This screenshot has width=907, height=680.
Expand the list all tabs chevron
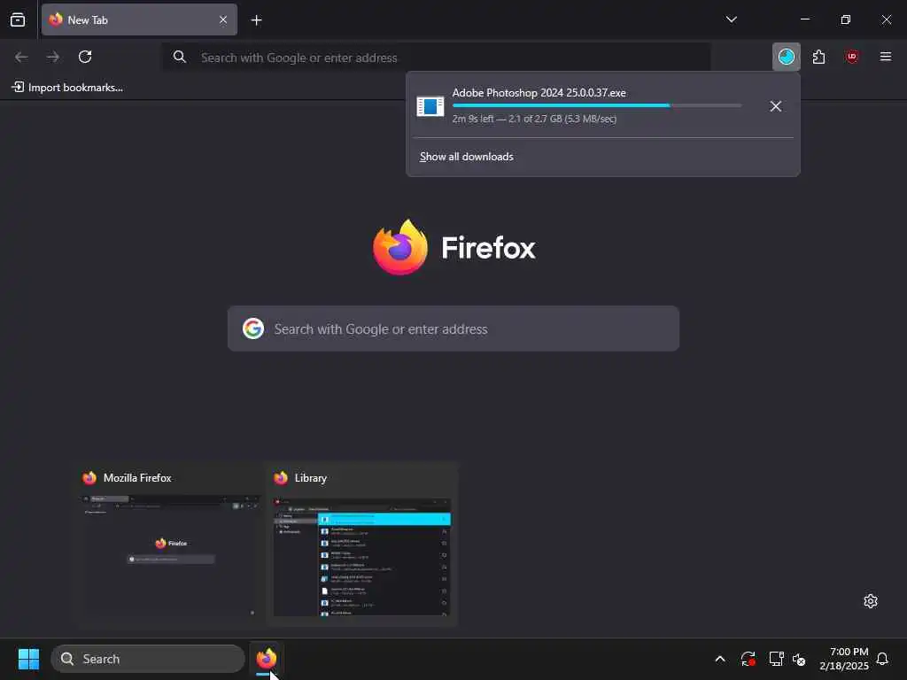coord(731,19)
